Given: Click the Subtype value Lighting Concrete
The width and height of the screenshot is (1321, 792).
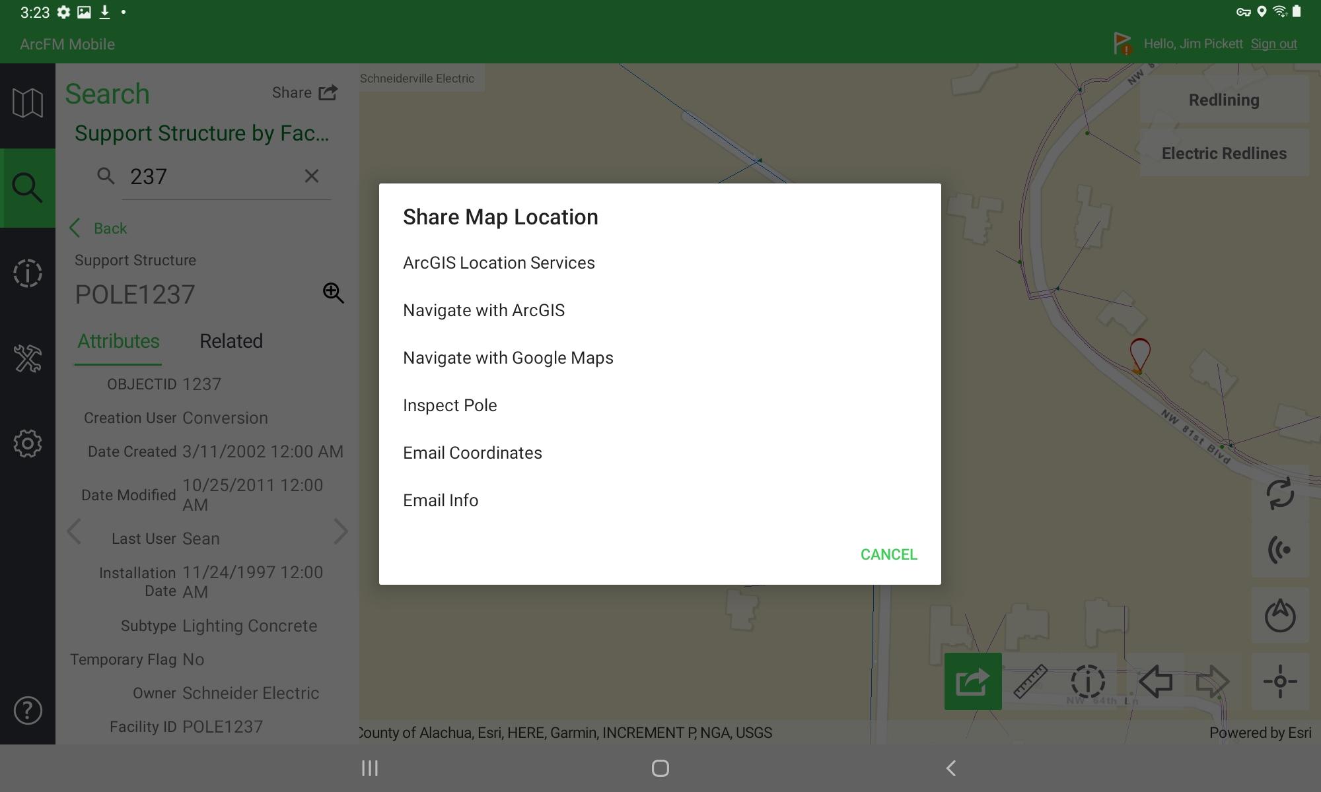Looking at the screenshot, I should pos(250,626).
